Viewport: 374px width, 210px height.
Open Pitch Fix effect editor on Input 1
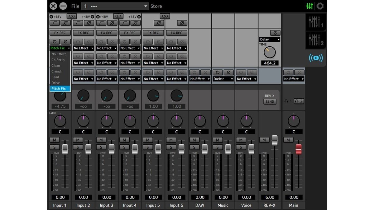coord(66,42)
